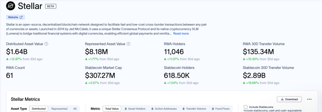Viewport: 322px width, 112px height.
Task: Select the locked Transfer Volume metric
Action: click(x=194, y=109)
